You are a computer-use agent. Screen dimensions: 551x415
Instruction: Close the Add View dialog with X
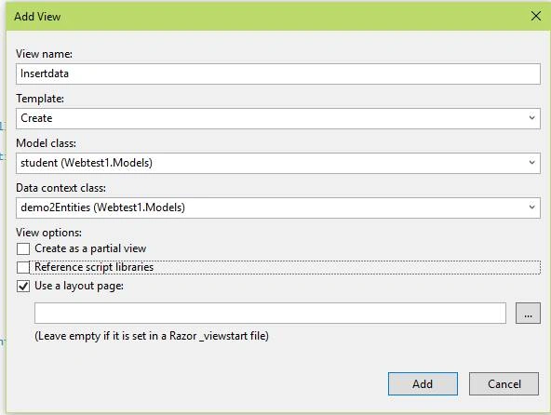click(x=536, y=16)
